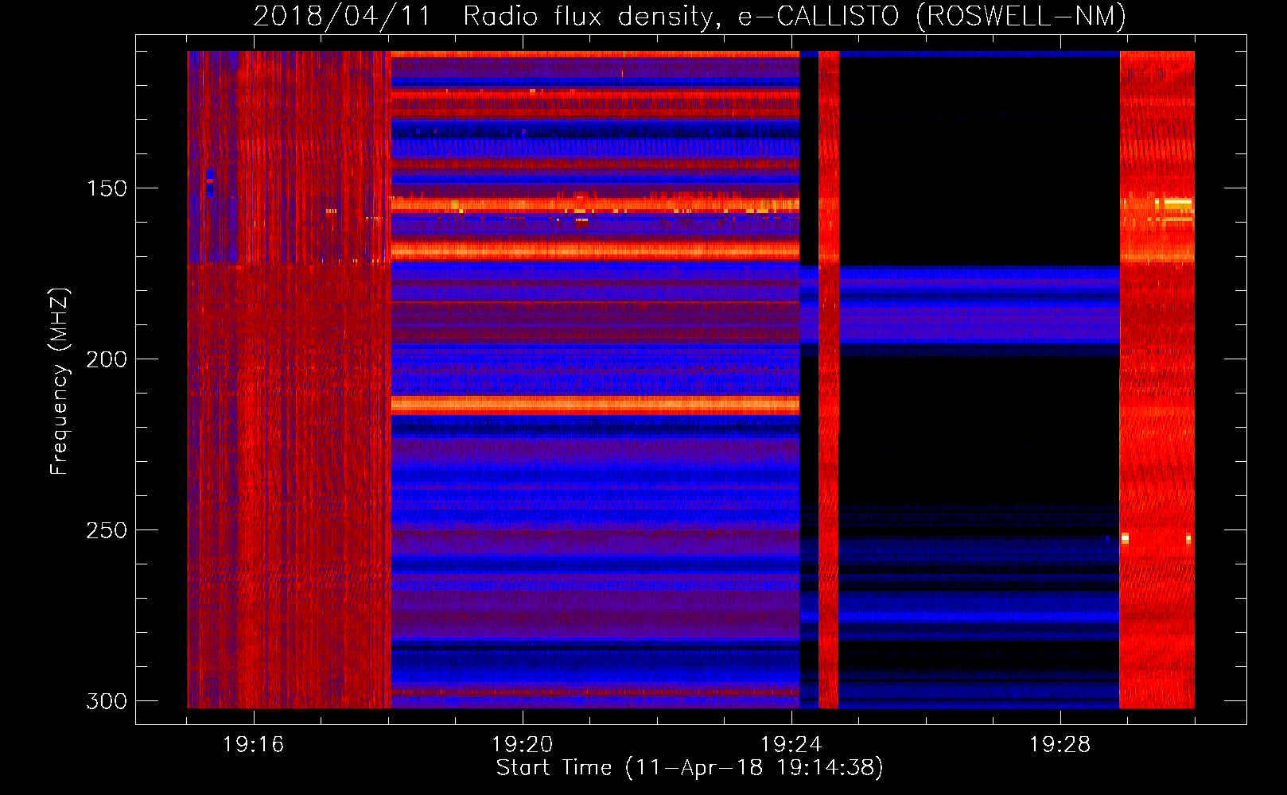Image resolution: width=1287 pixels, height=795 pixels.
Task: Click the bright white spot near 250 MHz
Action: pos(1125,538)
